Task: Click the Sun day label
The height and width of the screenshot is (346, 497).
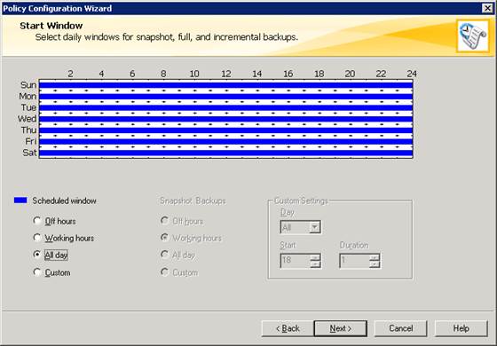Action: tap(28, 85)
